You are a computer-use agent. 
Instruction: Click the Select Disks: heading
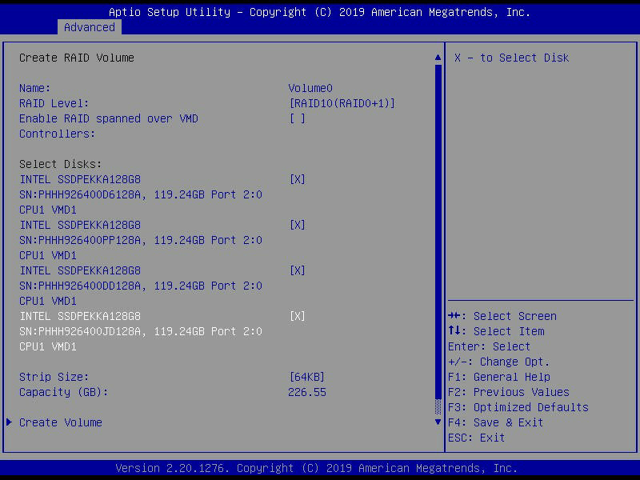(x=61, y=165)
